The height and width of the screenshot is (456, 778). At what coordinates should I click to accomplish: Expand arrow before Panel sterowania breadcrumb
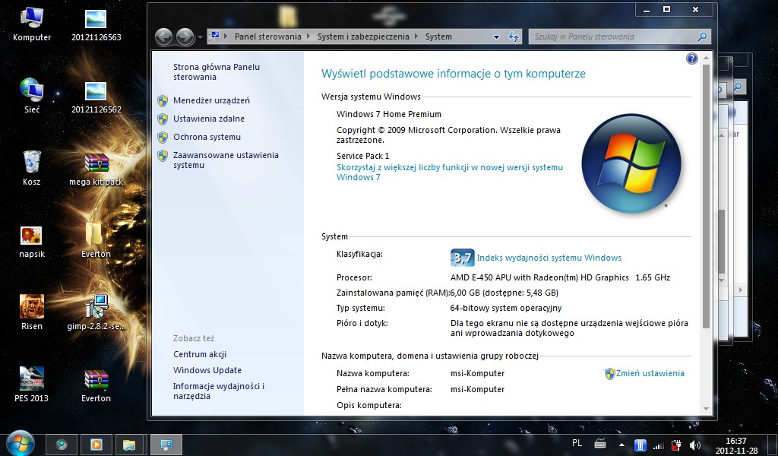pyautogui.click(x=226, y=36)
